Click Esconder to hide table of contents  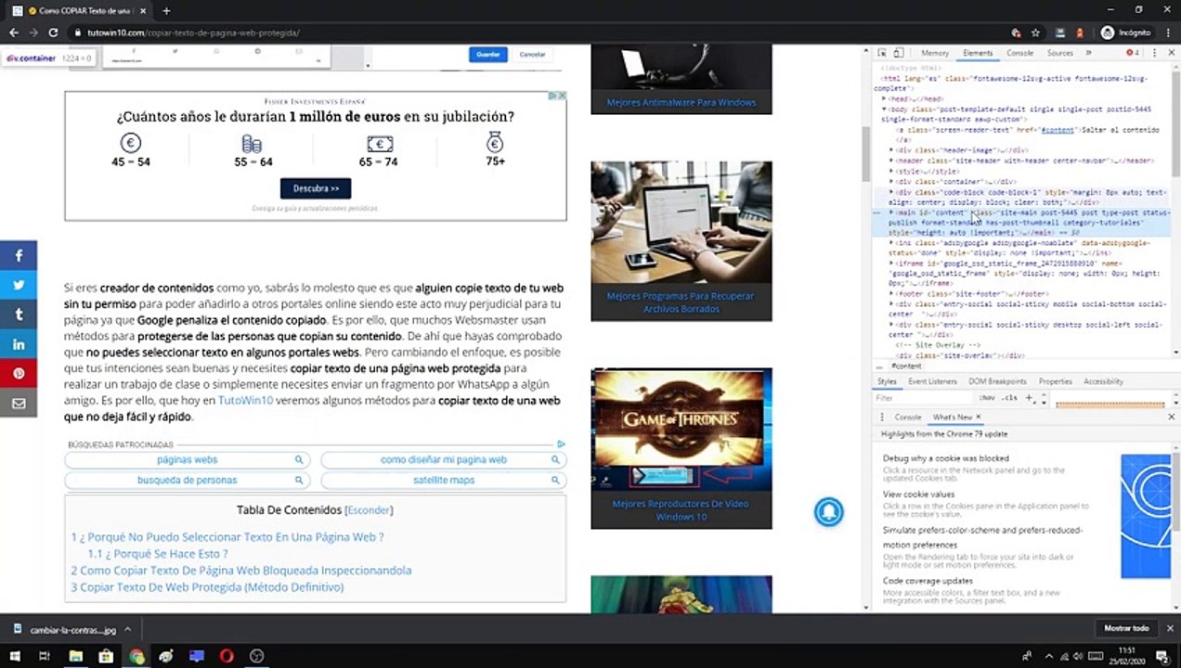pos(369,510)
